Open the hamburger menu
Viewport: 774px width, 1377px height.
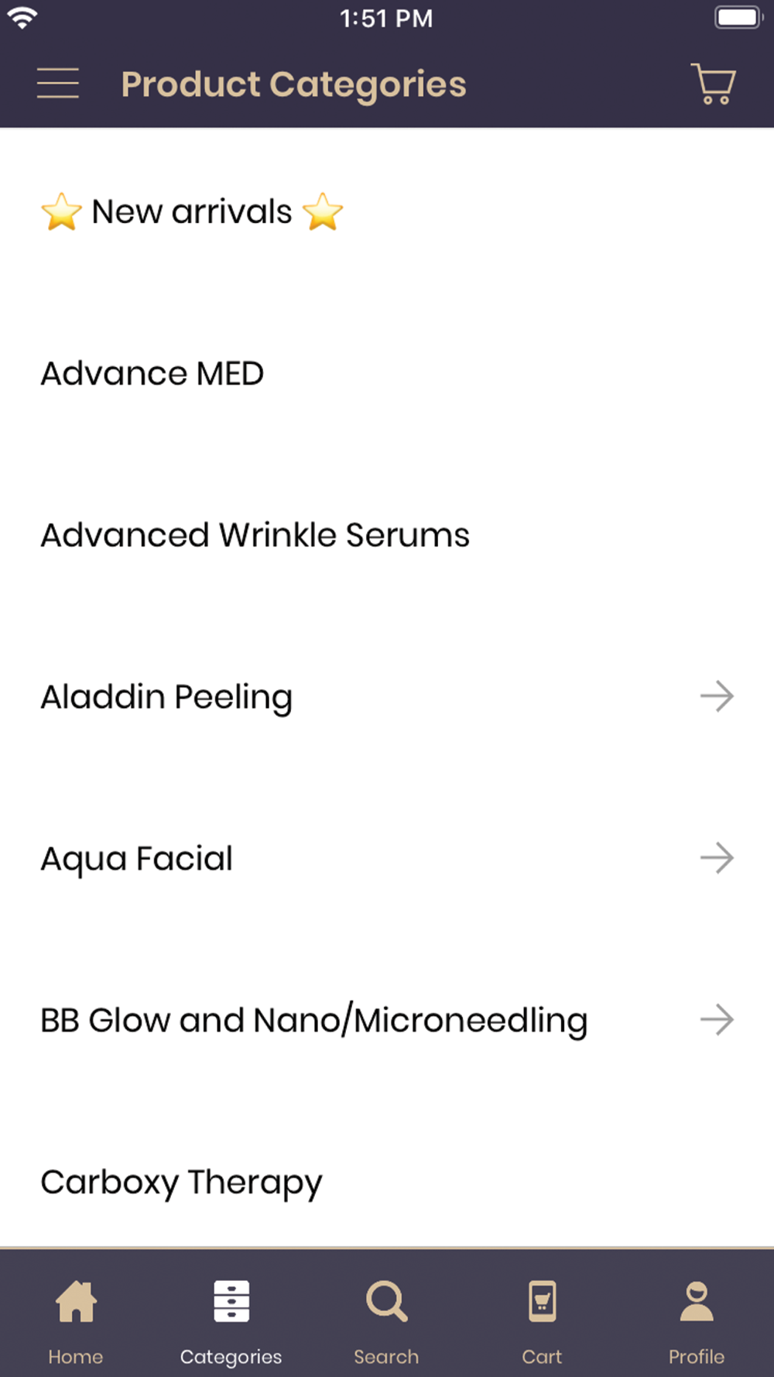pos(58,83)
